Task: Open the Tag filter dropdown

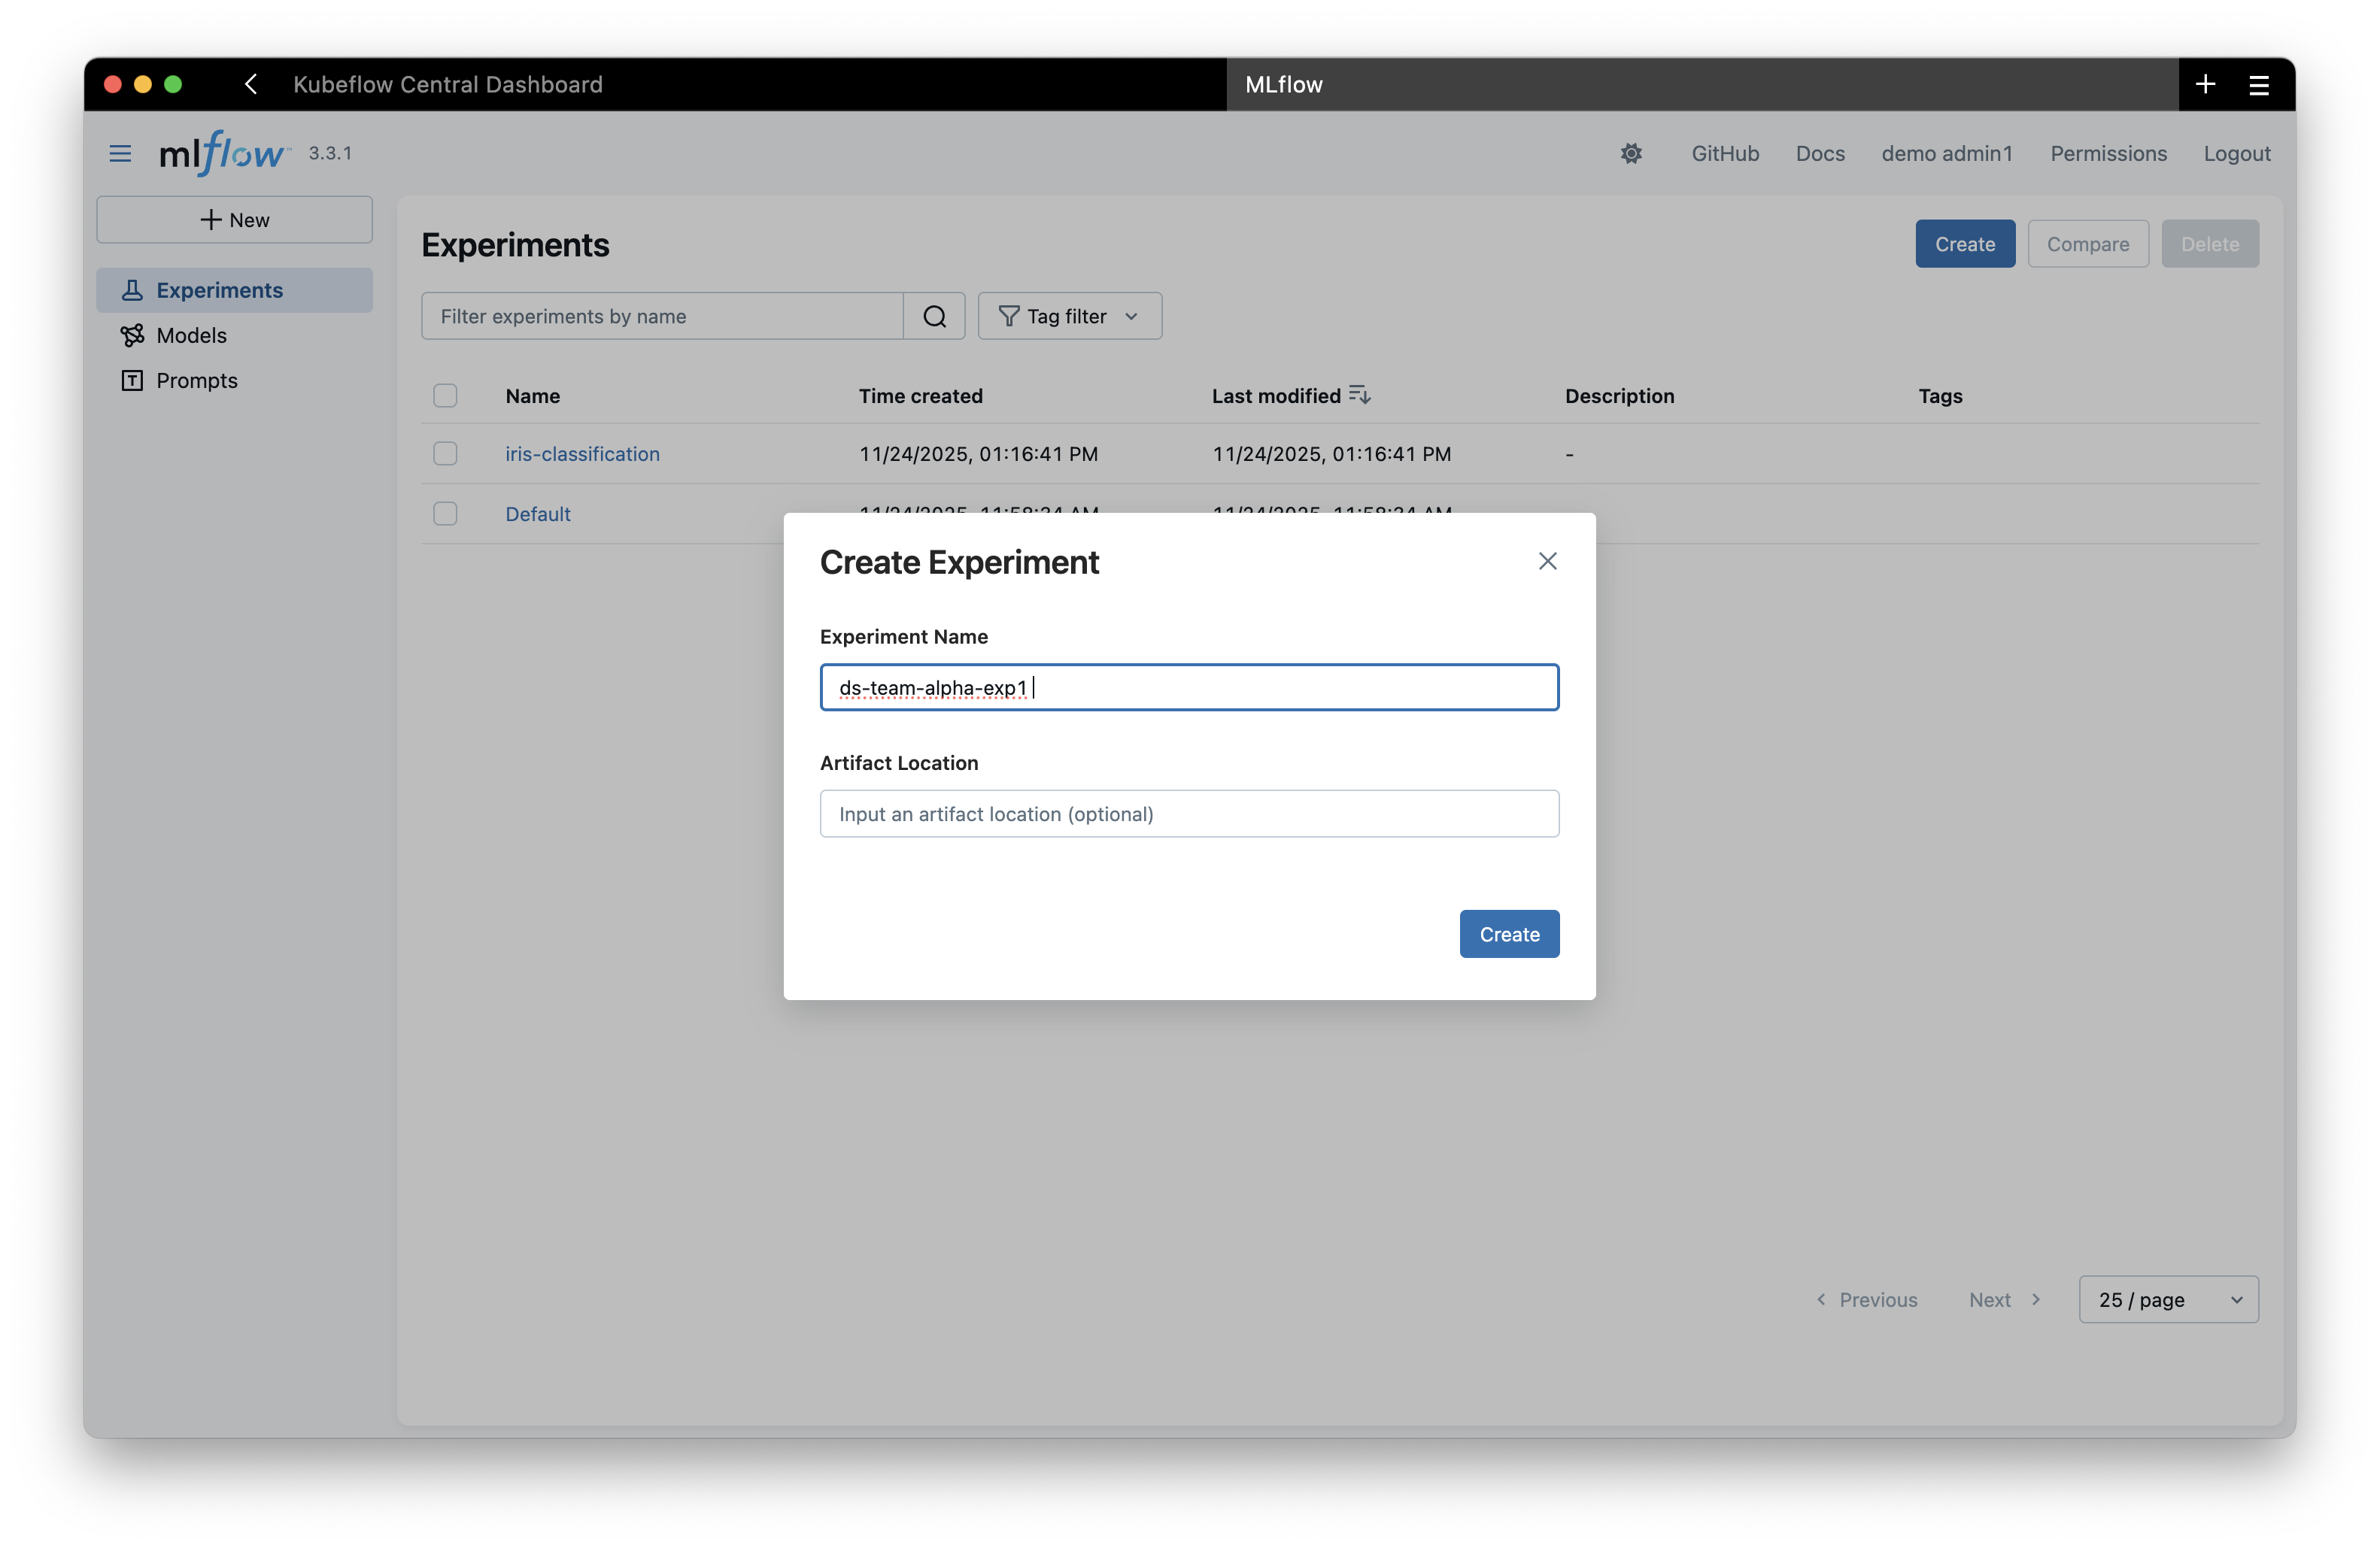Action: click(1069, 316)
